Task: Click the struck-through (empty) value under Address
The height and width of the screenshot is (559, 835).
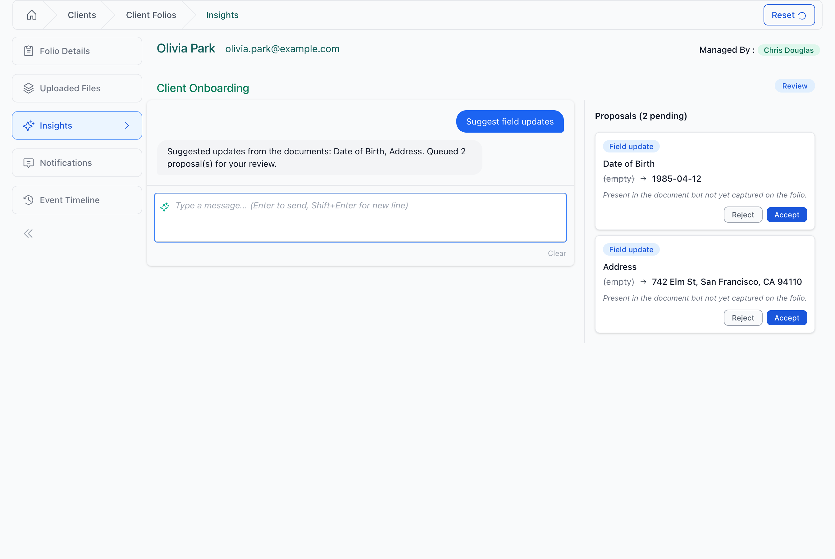Action: [x=618, y=282]
